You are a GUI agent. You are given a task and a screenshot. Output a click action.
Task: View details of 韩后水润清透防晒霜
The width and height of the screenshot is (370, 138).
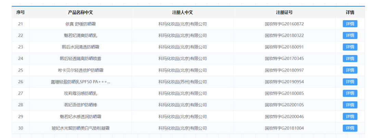(350, 47)
